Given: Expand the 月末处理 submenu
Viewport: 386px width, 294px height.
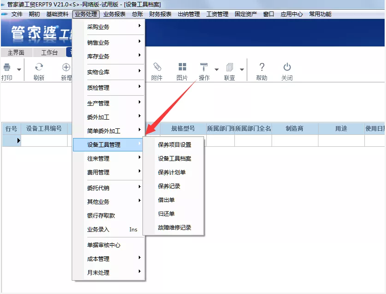Looking at the screenshot, I should tap(108, 272).
